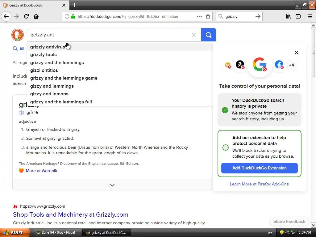Click the Amazon tracker icon
The height and width of the screenshot is (237, 316).
pyautogui.click(x=240, y=65)
